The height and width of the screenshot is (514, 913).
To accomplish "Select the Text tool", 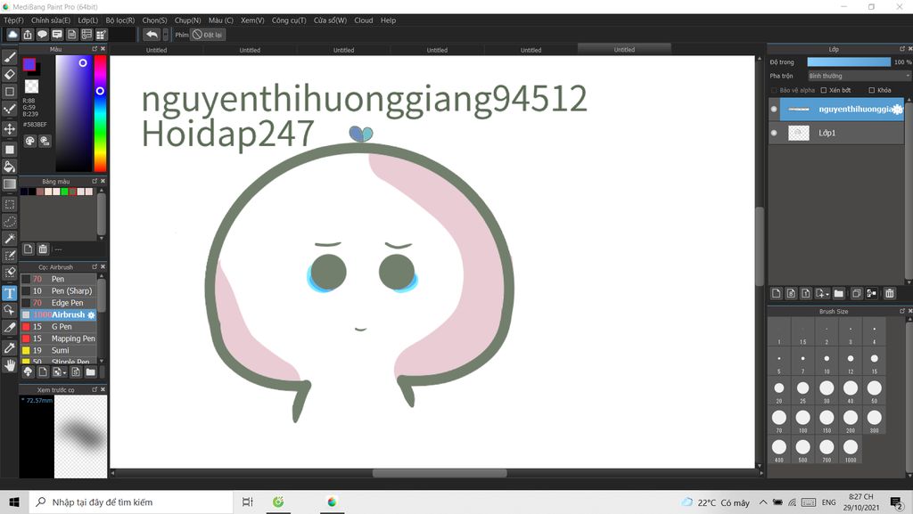I will [x=9, y=293].
